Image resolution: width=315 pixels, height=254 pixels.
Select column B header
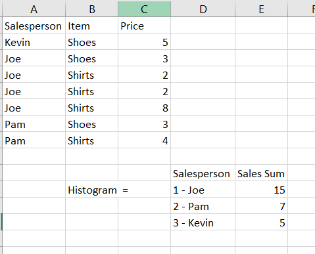[91, 9]
